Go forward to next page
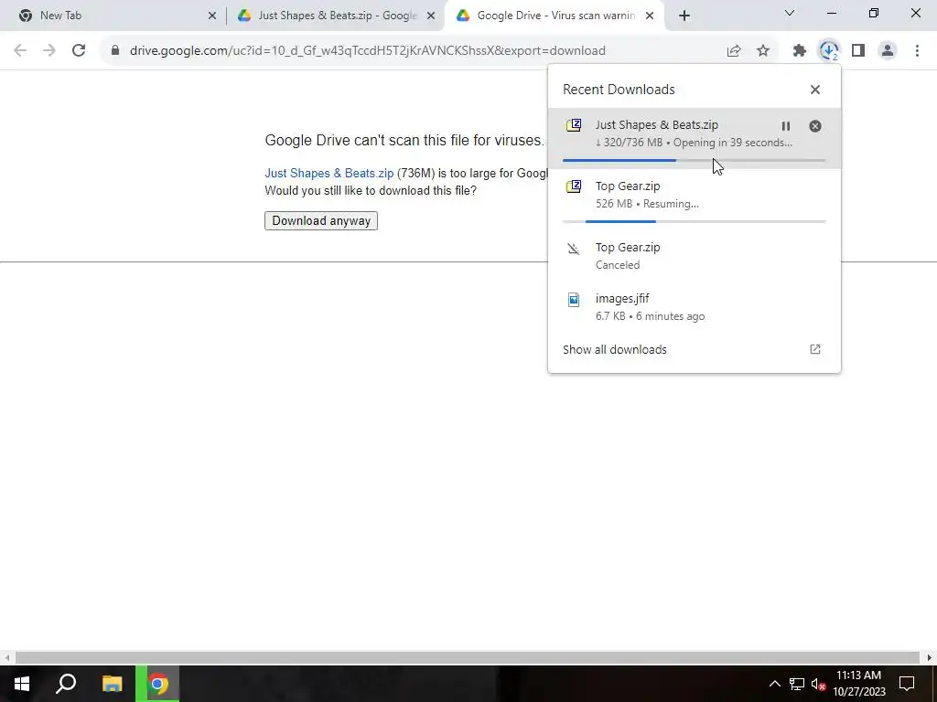The image size is (937, 702). pos(49,51)
